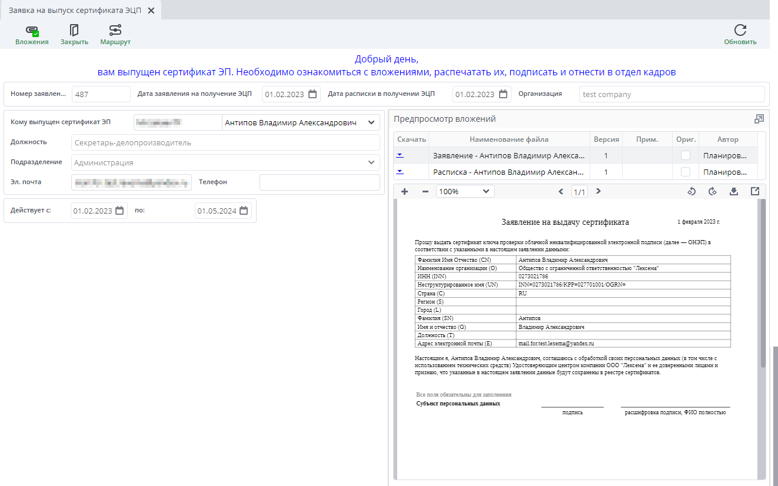Image resolution: width=778 pixels, height=486 pixels.
Task: Click the empty Телефон input field
Action: point(320,182)
